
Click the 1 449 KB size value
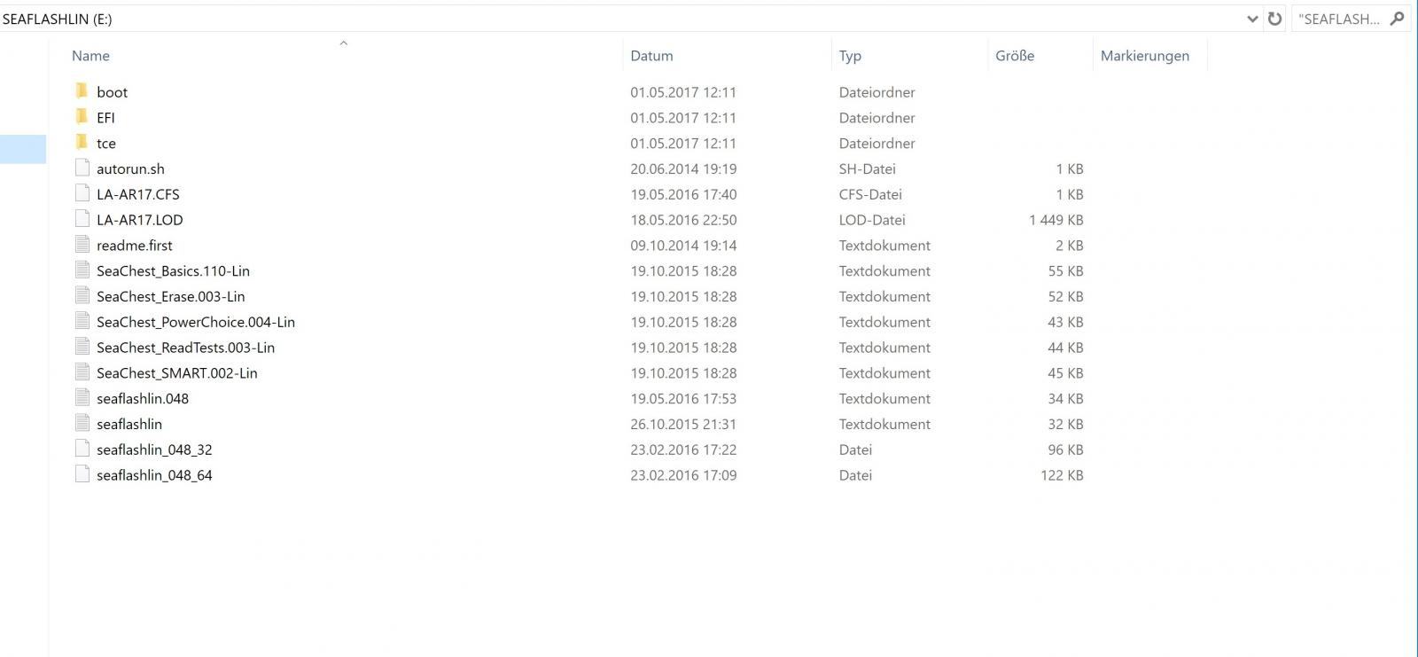1056,220
